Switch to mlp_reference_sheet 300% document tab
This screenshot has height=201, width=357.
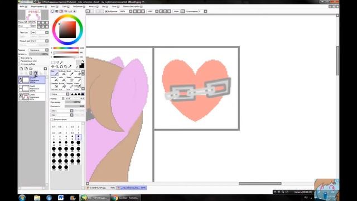coord(132,188)
